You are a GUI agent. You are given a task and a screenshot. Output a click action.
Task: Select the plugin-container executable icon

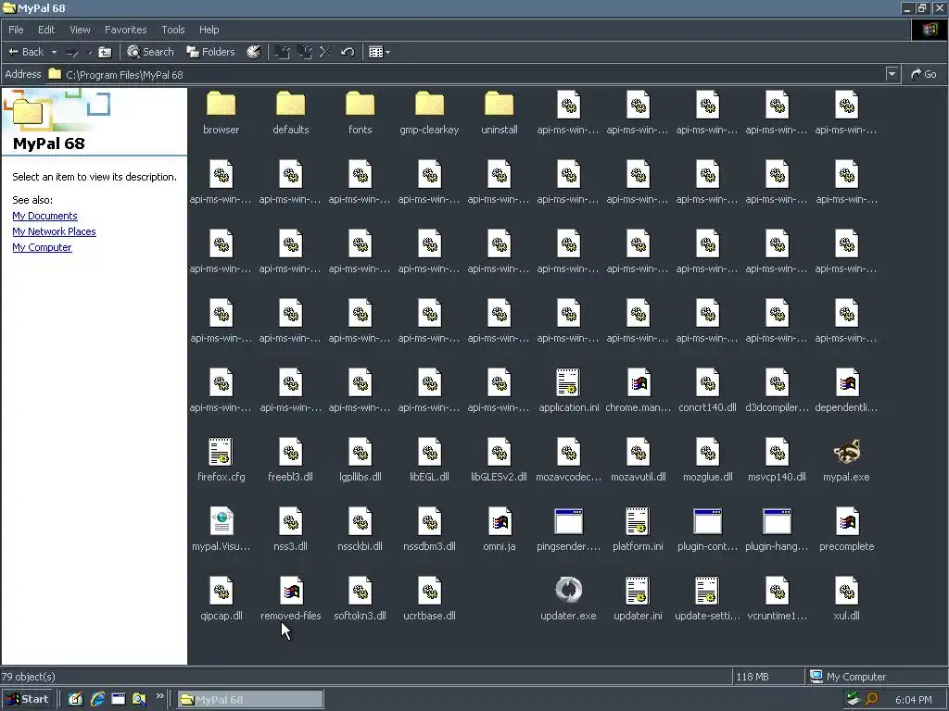point(707,521)
